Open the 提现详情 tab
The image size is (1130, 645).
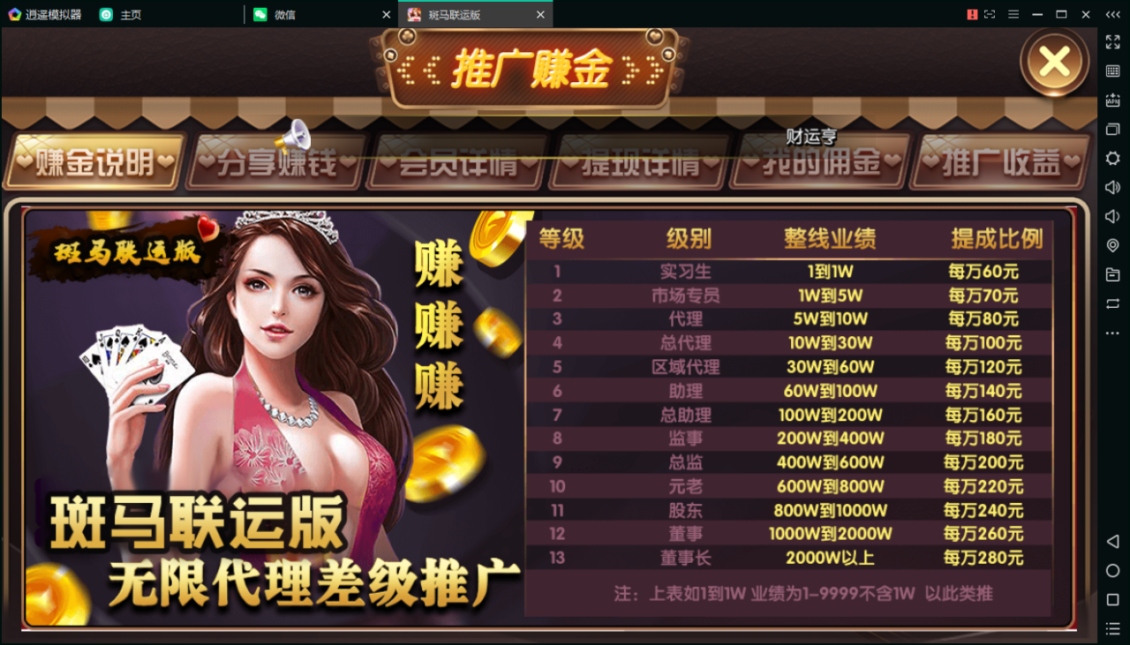pos(639,162)
